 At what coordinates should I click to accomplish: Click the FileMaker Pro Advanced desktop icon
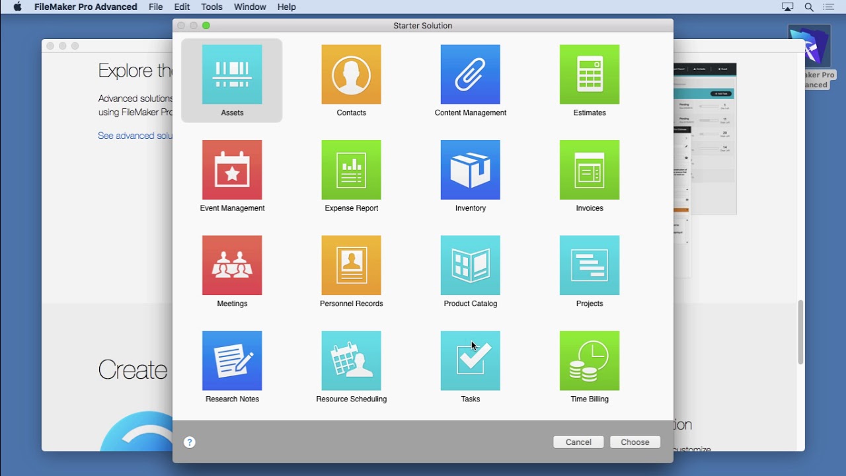click(x=810, y=46)
